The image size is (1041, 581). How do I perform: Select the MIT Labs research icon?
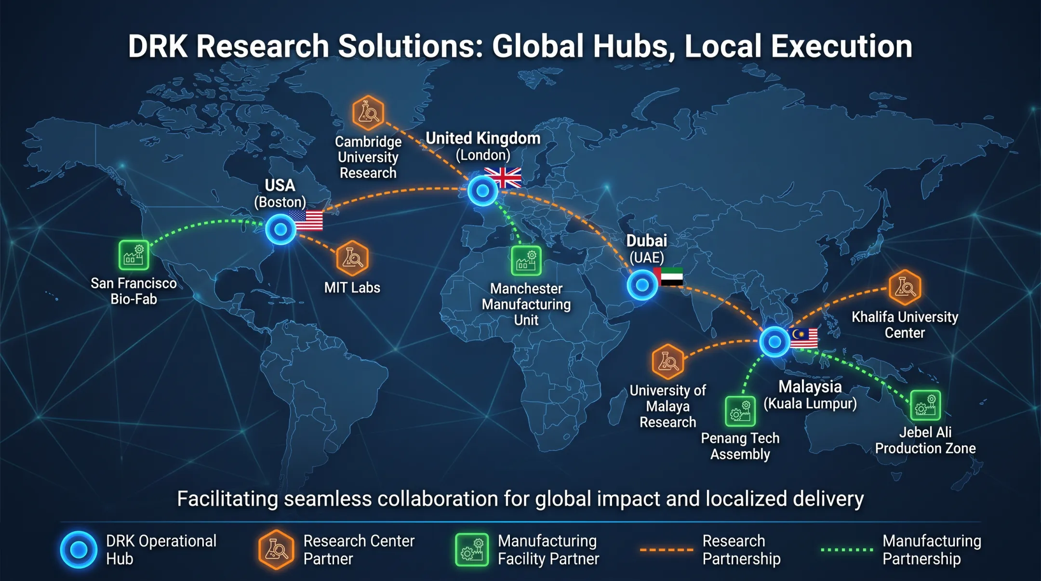[x=352, y=258]
